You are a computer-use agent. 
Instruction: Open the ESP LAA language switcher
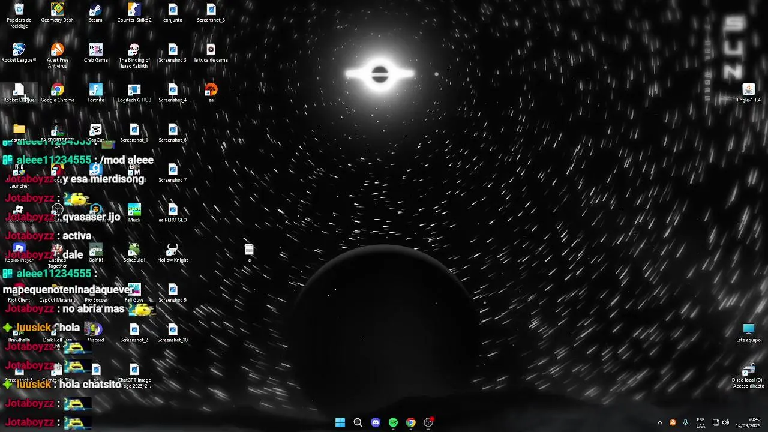(x=701, y=422)
